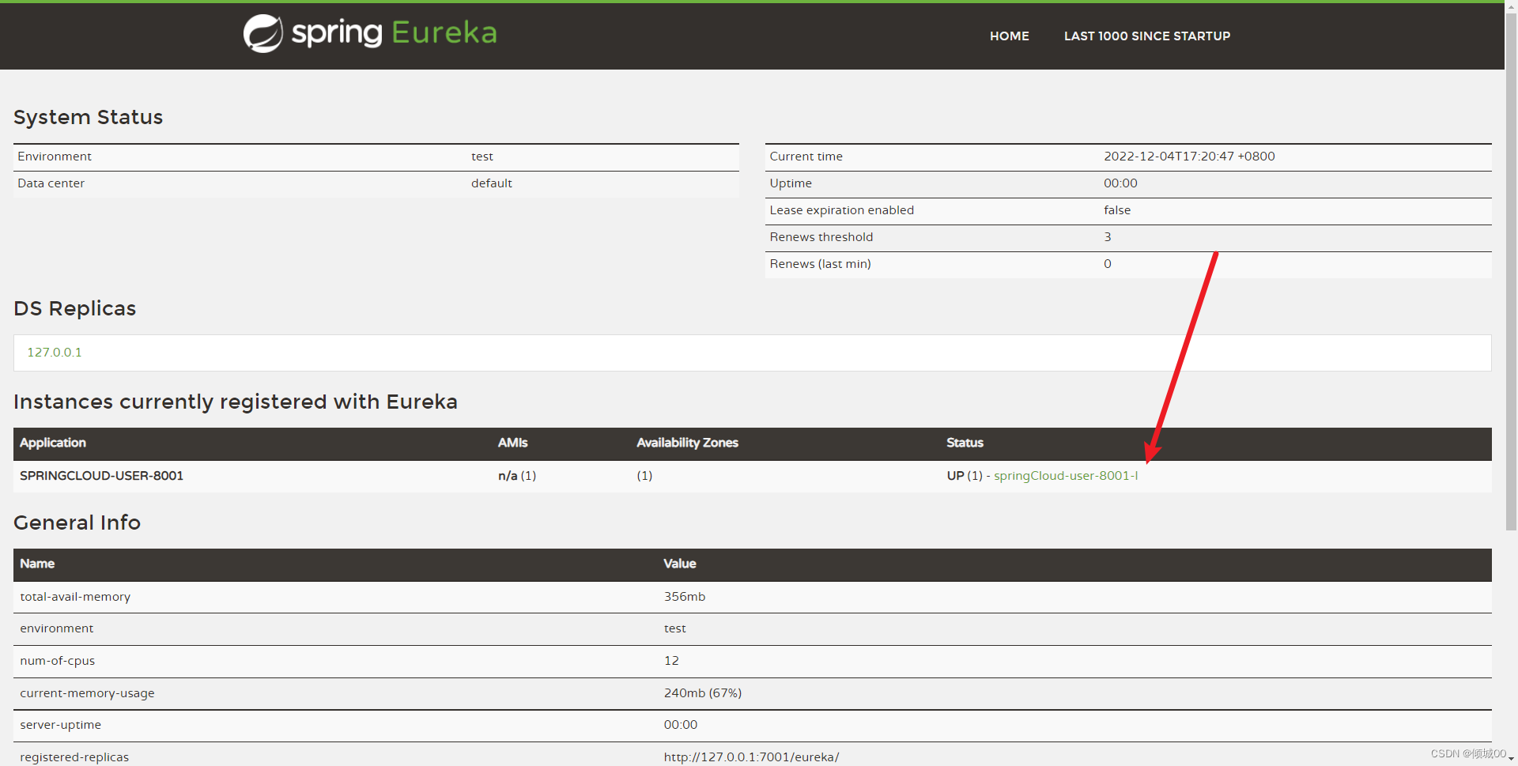Open the HOME menu item
Viewport: 1518px width, 766px height.
[1009, 36]
